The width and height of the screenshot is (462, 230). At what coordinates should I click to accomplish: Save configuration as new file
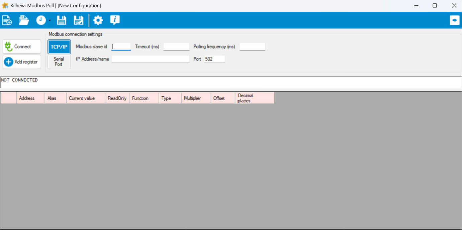79,20
